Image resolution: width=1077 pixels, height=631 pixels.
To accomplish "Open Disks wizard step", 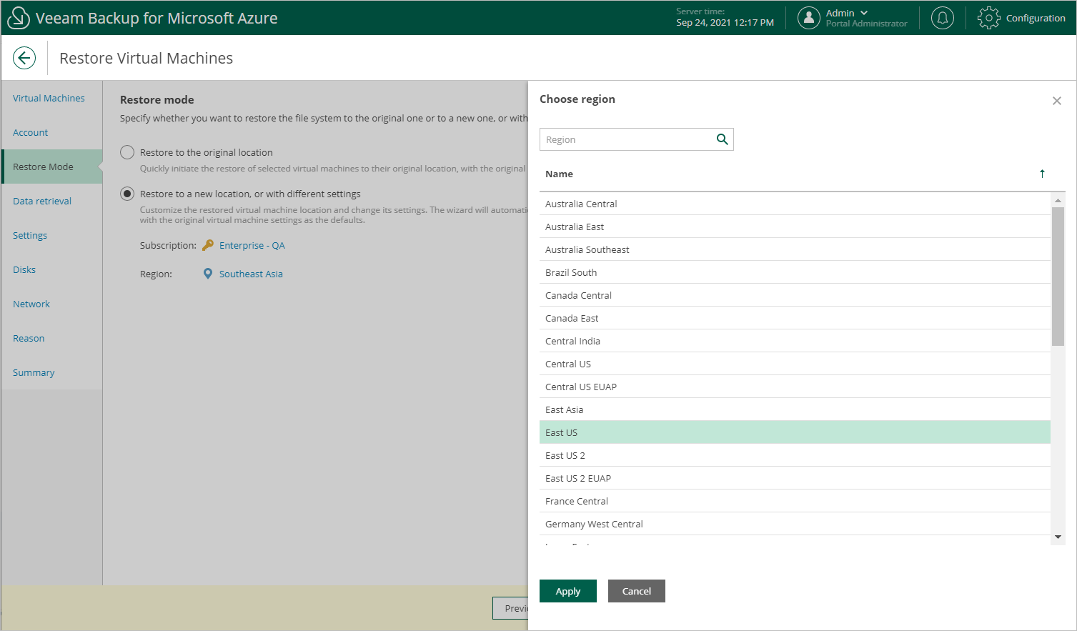I will [x=24, y=269].
